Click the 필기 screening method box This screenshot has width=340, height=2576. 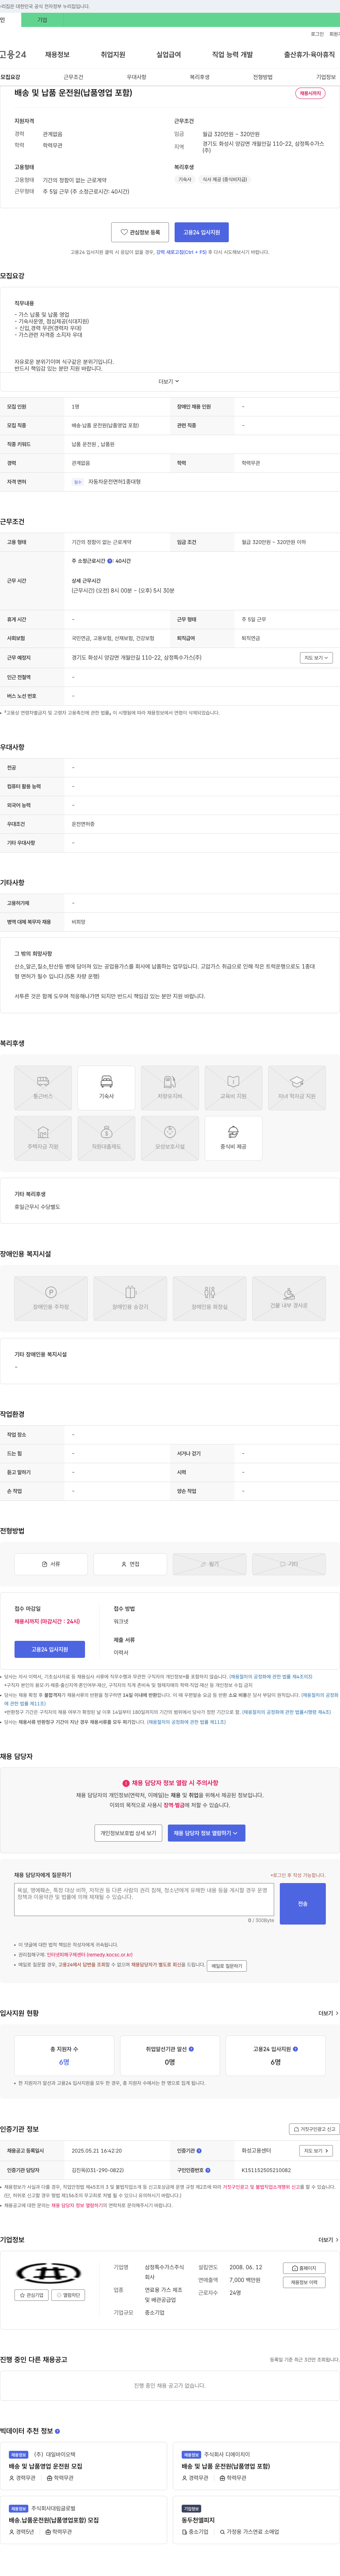209,1564
